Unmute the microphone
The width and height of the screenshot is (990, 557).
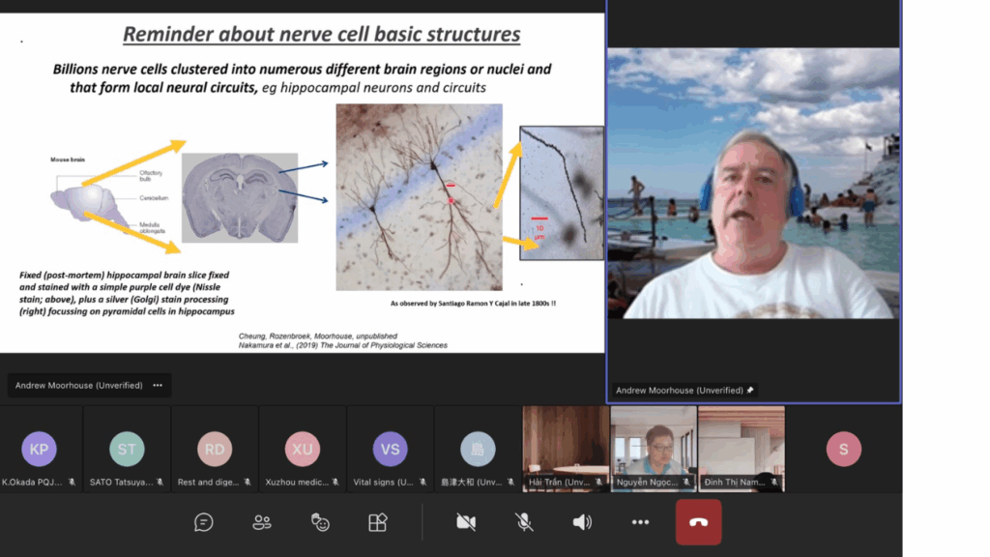pyautogui.click(x=524, y=522)
